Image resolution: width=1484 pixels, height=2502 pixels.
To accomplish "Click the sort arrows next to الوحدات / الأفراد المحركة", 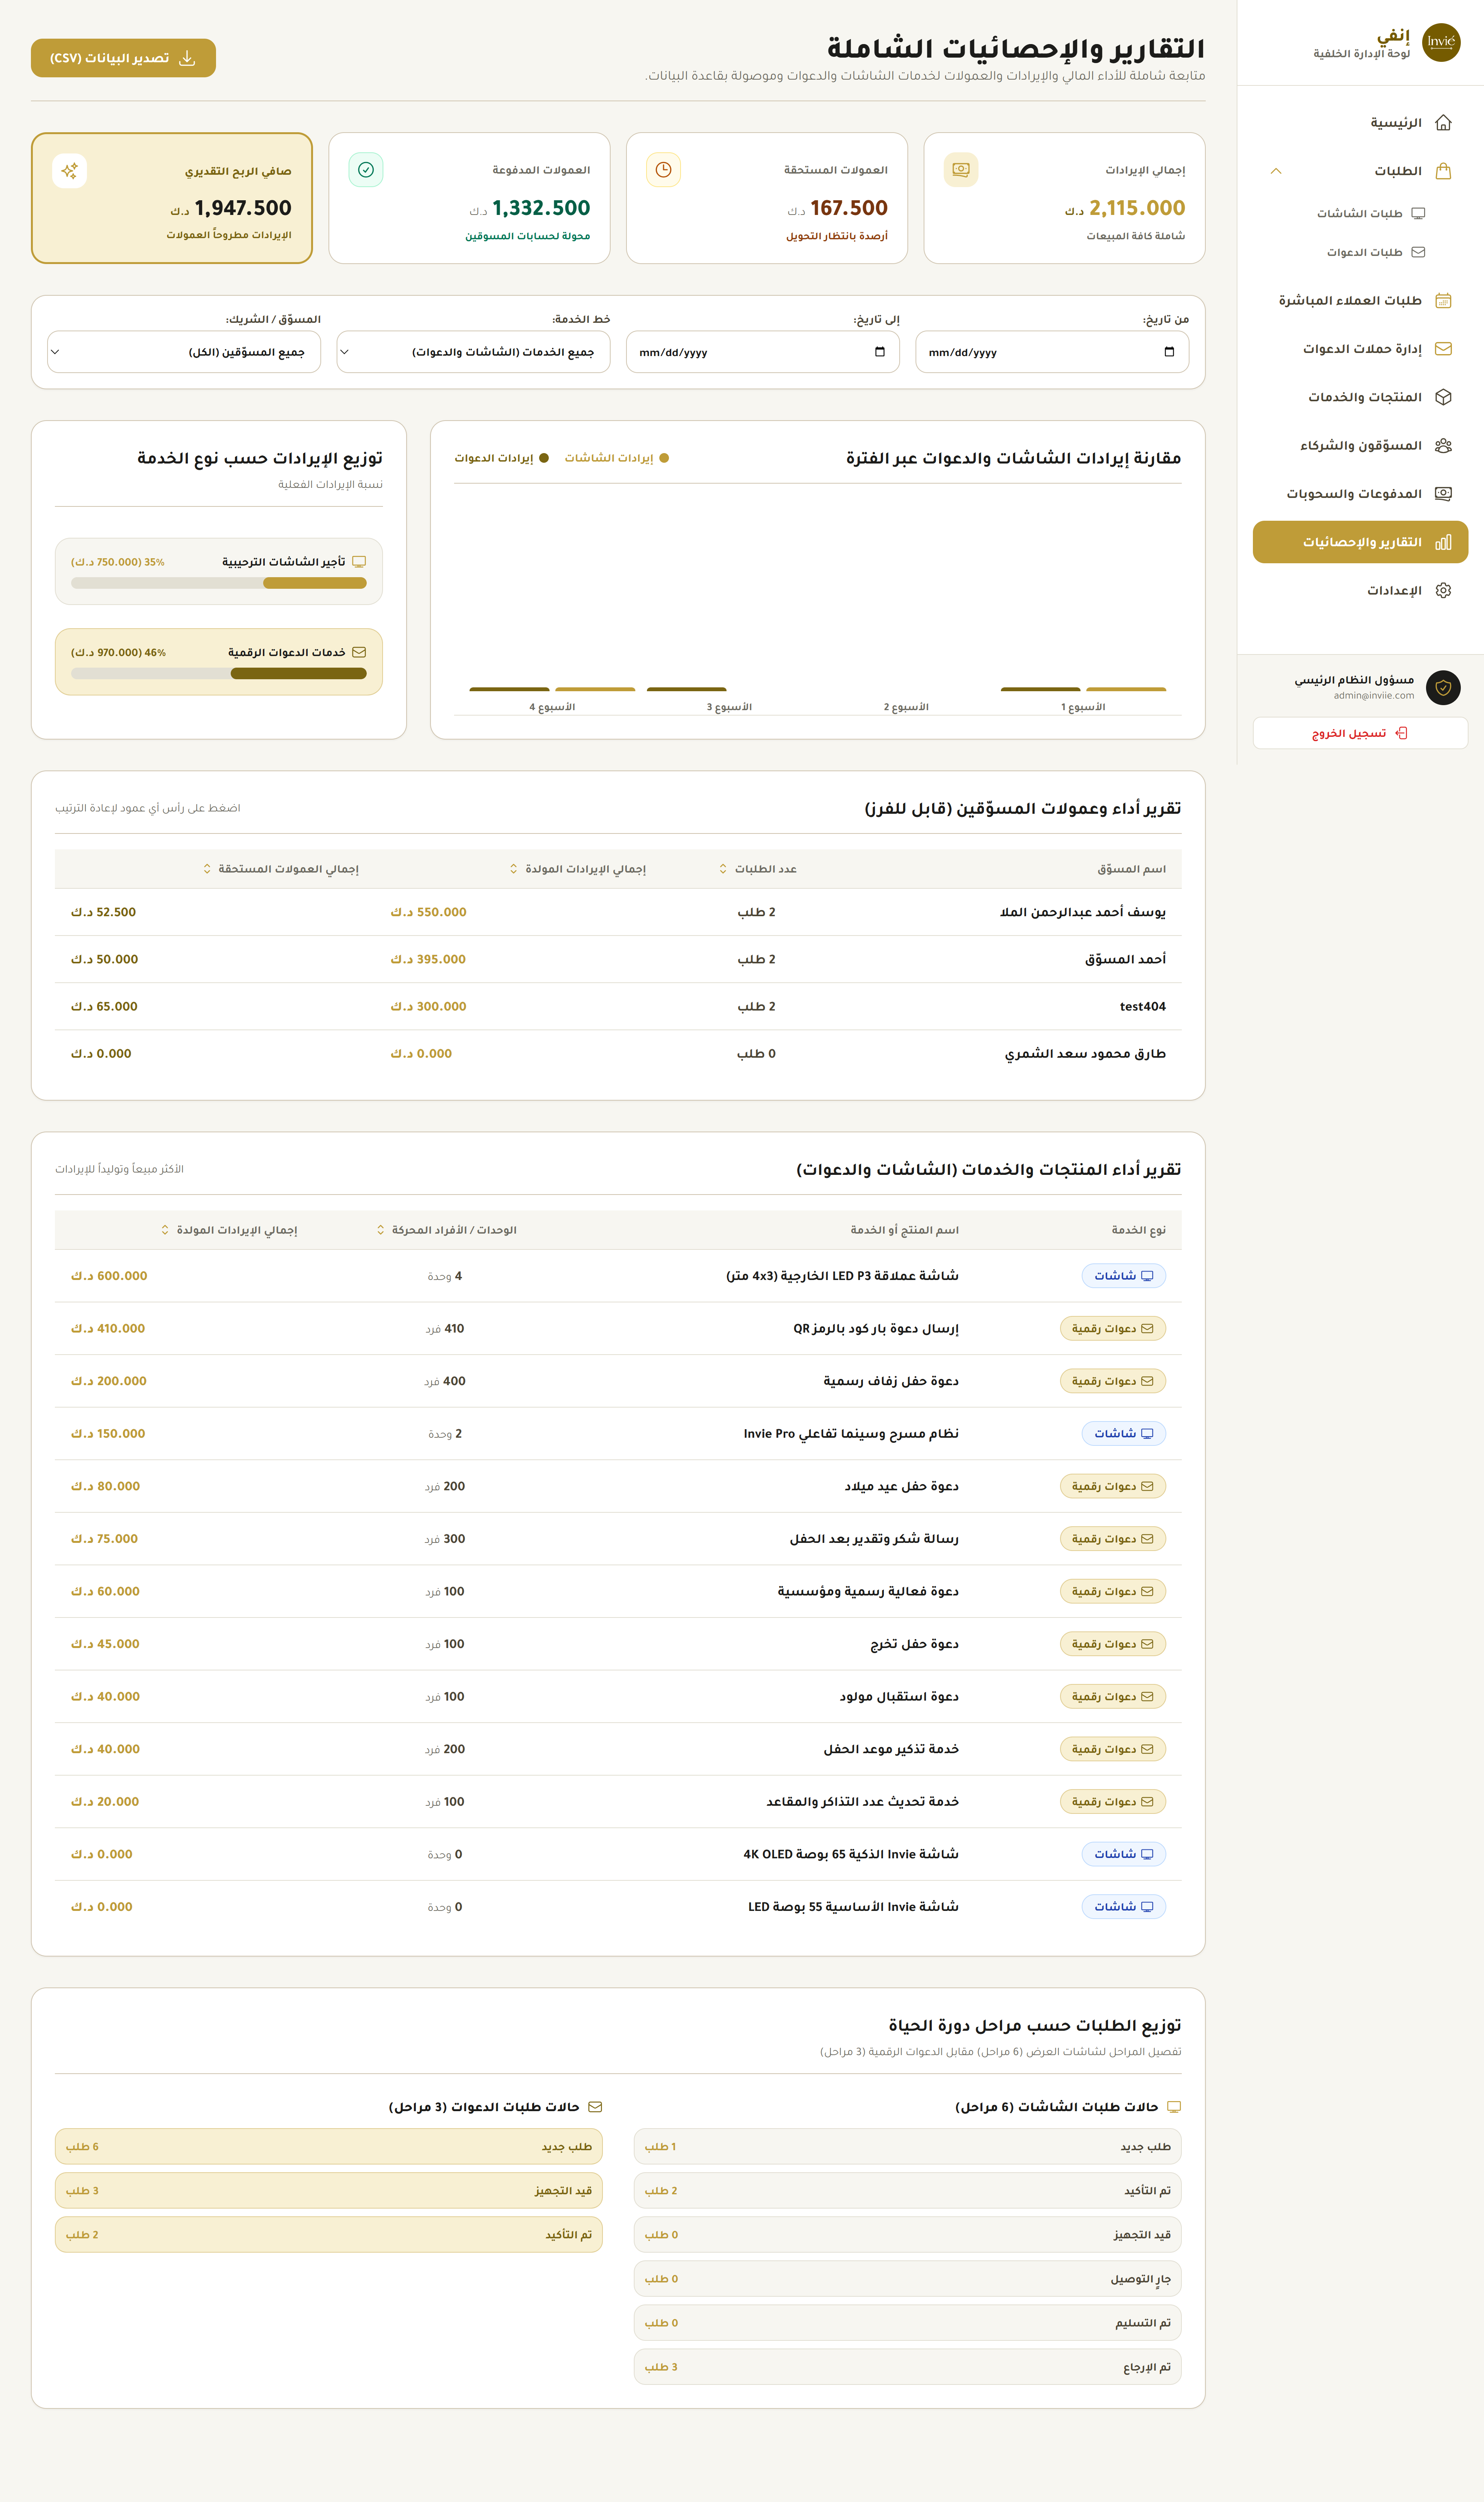I will pos(380,1230).
